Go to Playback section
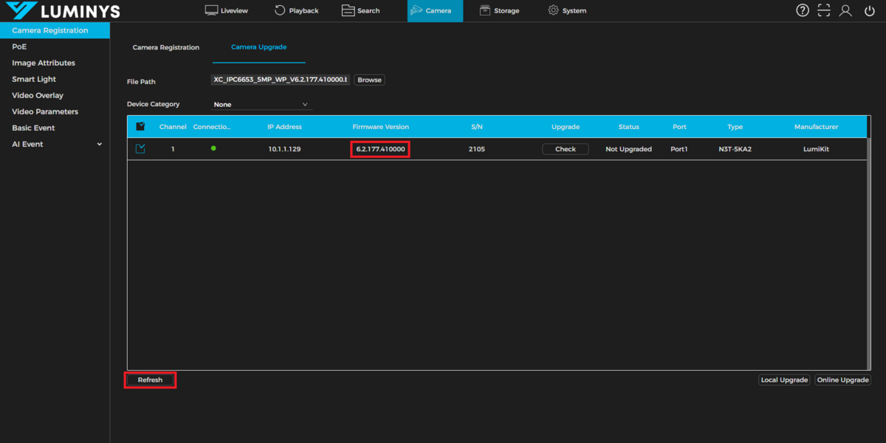886x443 pixels. [x=296, y=11]
